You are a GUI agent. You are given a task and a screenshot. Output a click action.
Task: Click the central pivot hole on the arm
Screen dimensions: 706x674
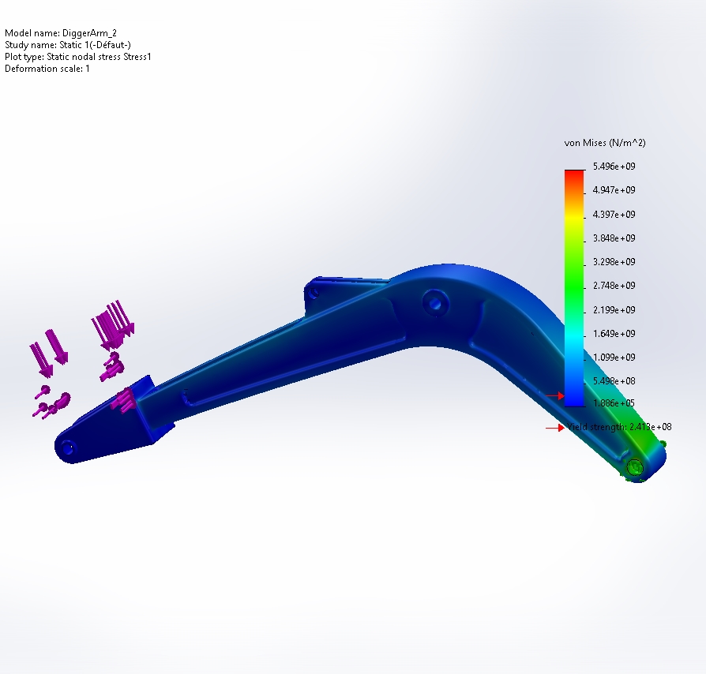(434, 301)
